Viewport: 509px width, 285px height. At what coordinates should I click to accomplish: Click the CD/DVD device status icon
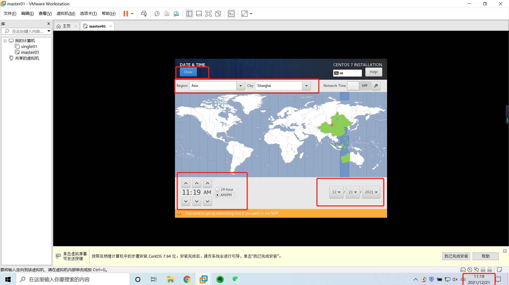pos(470,270)
